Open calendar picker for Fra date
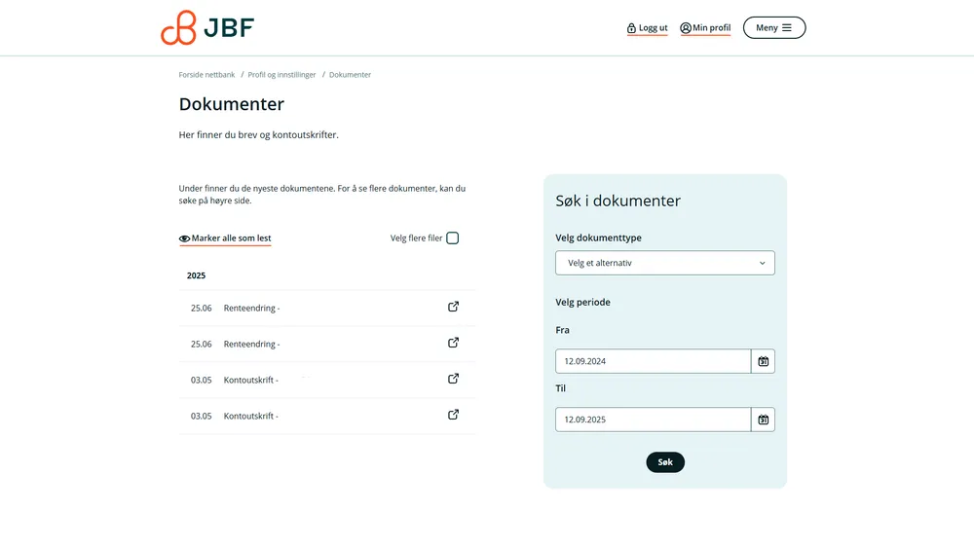This screenshot has width=974, height=548. pyautogui.click(x=764, y=361)
